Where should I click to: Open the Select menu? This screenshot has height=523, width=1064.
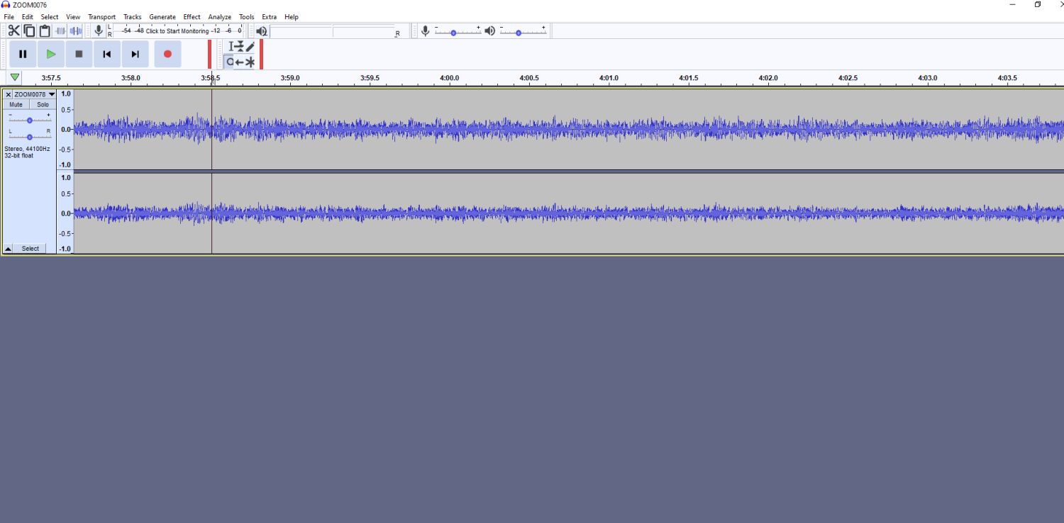click(x=50, y=17)
